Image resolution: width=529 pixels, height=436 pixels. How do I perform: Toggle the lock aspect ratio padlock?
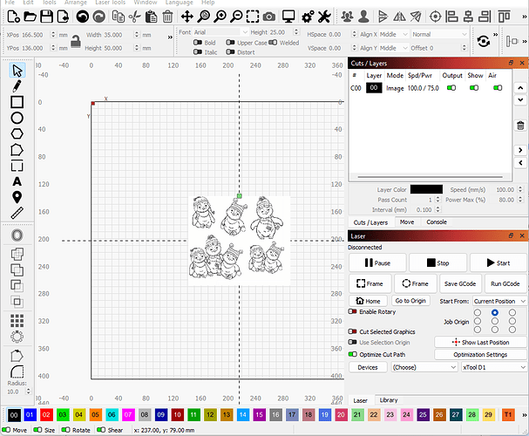click(x=76, y=42)
